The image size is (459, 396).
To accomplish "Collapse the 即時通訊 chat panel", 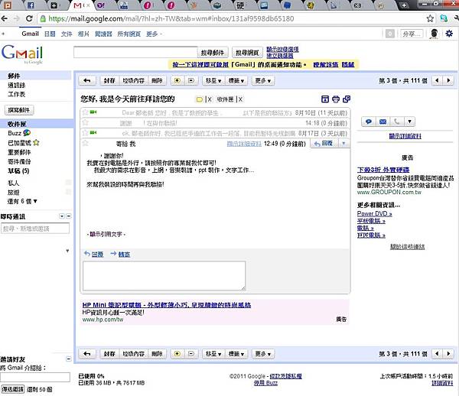I will click(69, 216).
